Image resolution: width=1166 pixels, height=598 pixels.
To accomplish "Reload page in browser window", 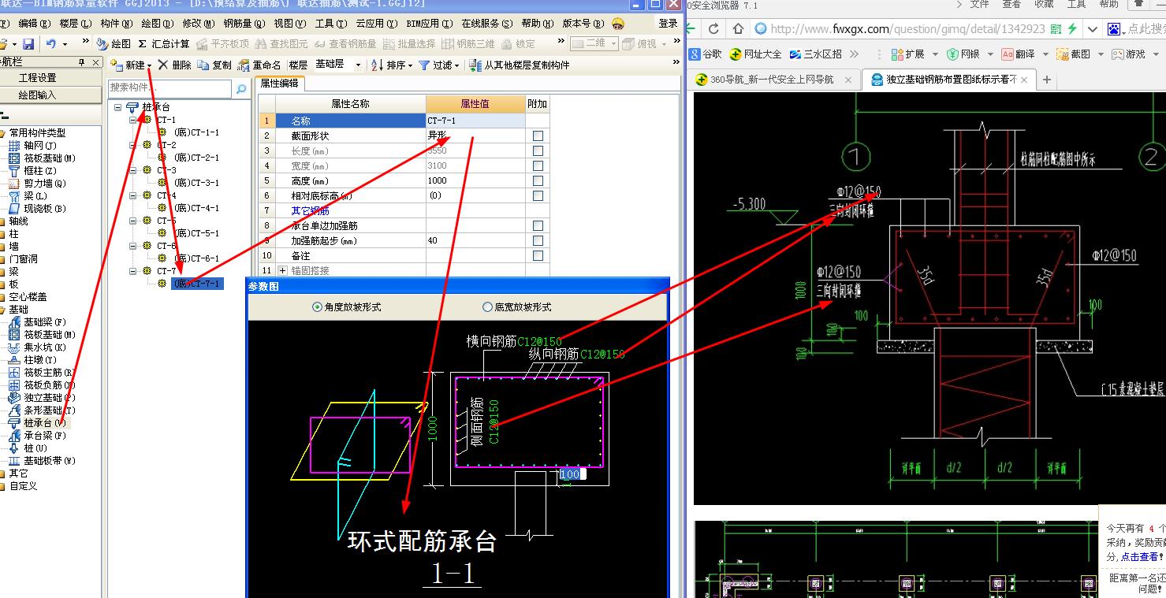I will pyautogui.click(x=713, y=29).
